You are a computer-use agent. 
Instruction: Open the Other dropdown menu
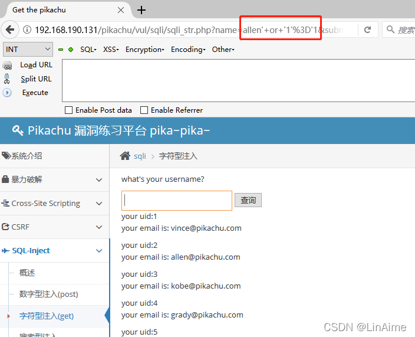(x=223, y=50)
